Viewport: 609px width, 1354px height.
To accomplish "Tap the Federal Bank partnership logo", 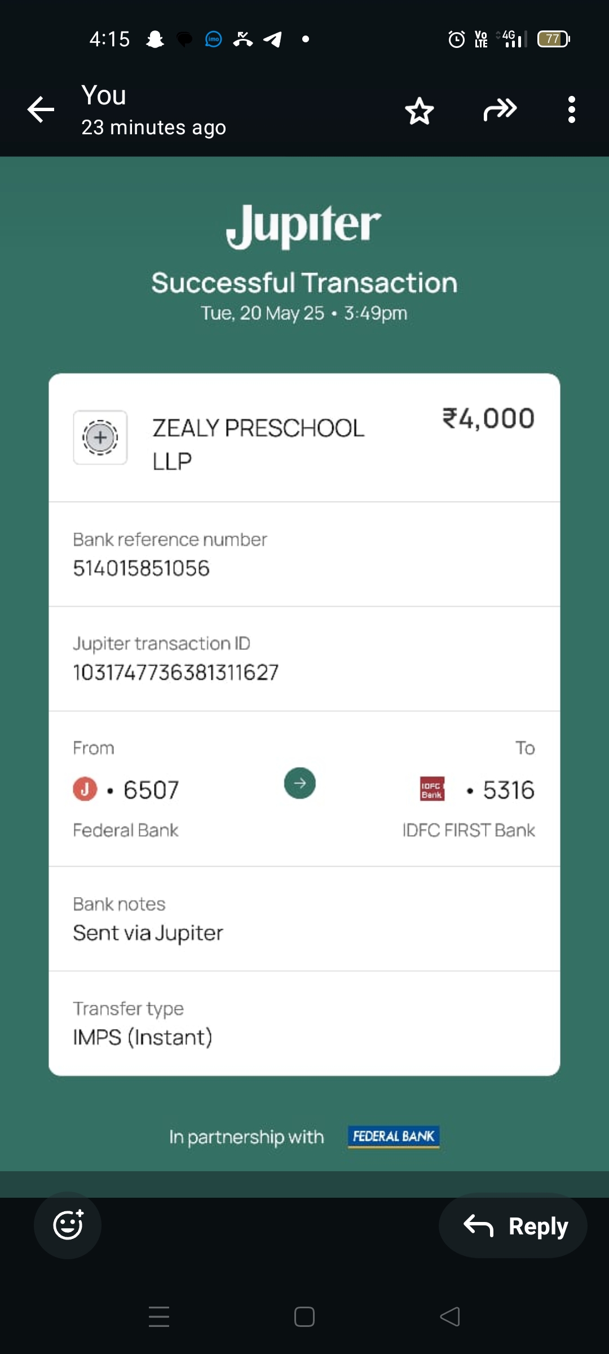I will [394, 1136].
